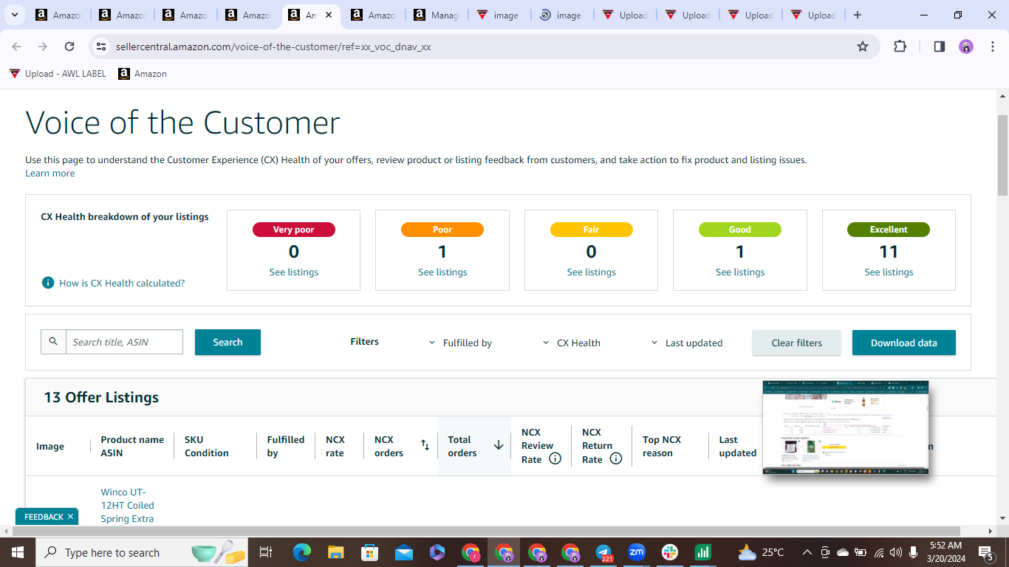Focus the Search title, ASIN field
This screenshot has height=567, width=1009.
pyautogui.click(x=124, y=342)
